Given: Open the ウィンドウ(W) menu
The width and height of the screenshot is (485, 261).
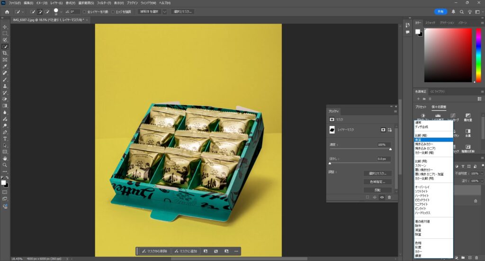Looking at the screenshot, I should click(148, 3).
